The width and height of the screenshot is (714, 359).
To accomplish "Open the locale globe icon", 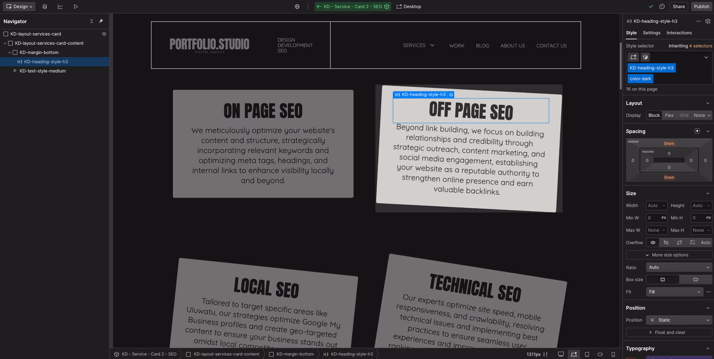I will [x=297, y=7].
